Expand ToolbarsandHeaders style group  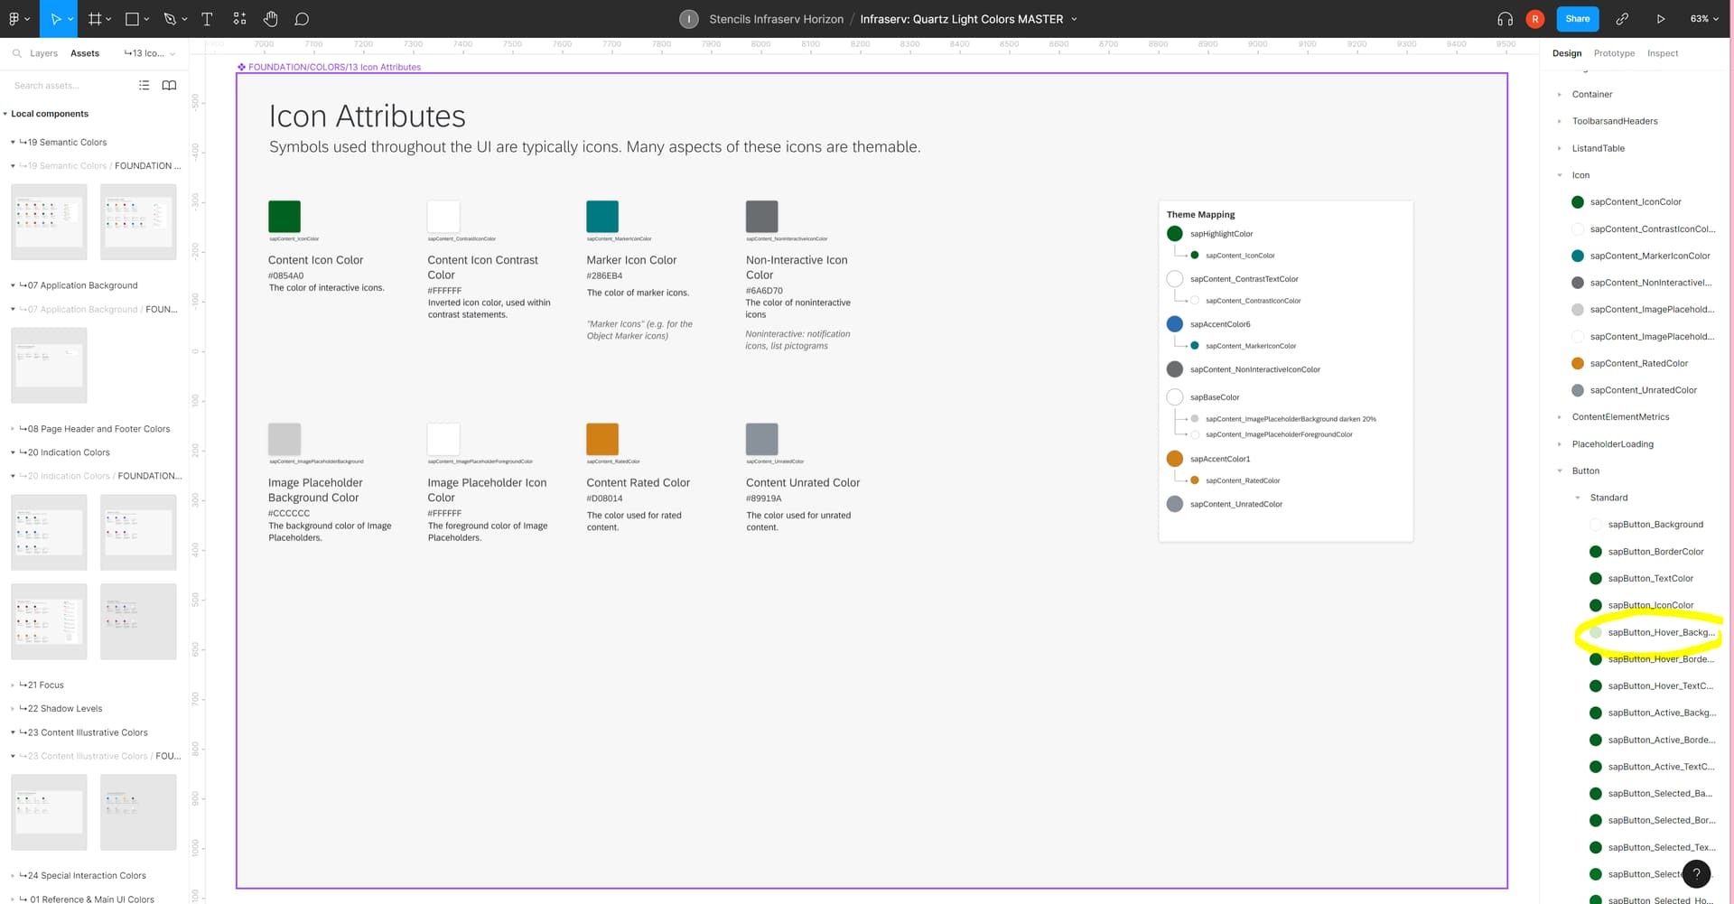(x=1560, y=121)
